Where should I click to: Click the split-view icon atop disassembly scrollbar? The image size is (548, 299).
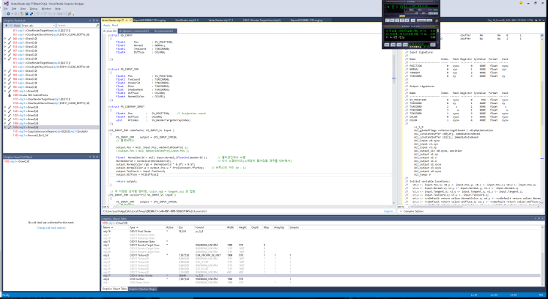tap(542, 36)
